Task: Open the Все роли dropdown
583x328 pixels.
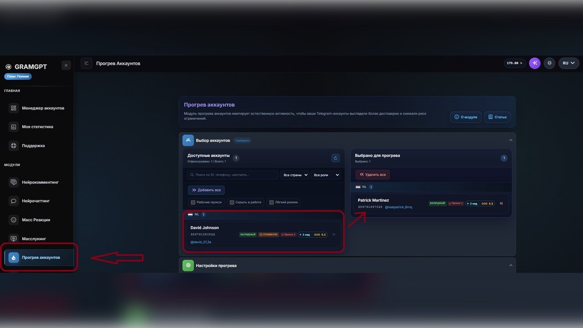Action: (x=325, y=175)
